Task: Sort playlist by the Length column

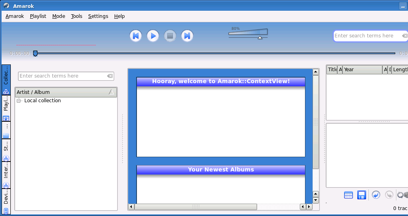Action: (400, 70)
